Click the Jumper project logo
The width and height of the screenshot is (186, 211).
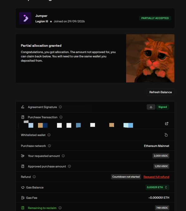pyautogui.click(x=25, y=18)
